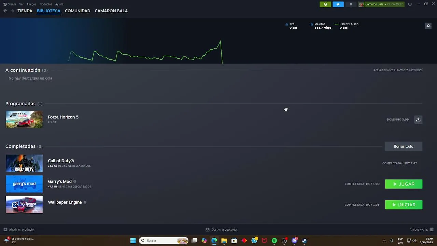The width and height of the screenshot is (437, 246).
Task: Open the green family/friends icon button
Action: click(325, 4)
